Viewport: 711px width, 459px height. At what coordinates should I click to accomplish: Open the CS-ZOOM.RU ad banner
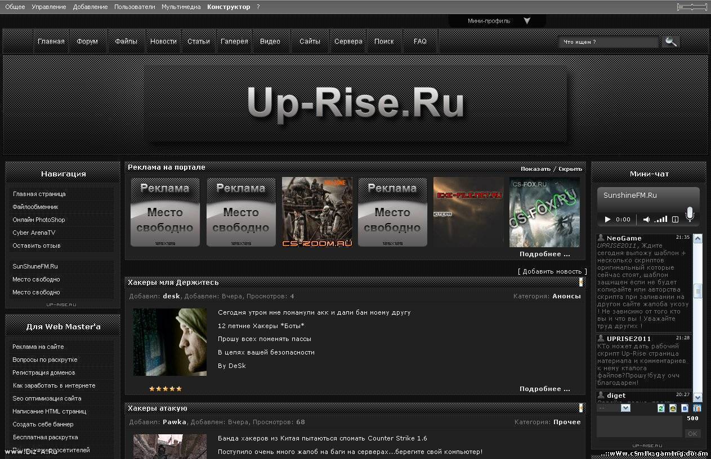317,212
